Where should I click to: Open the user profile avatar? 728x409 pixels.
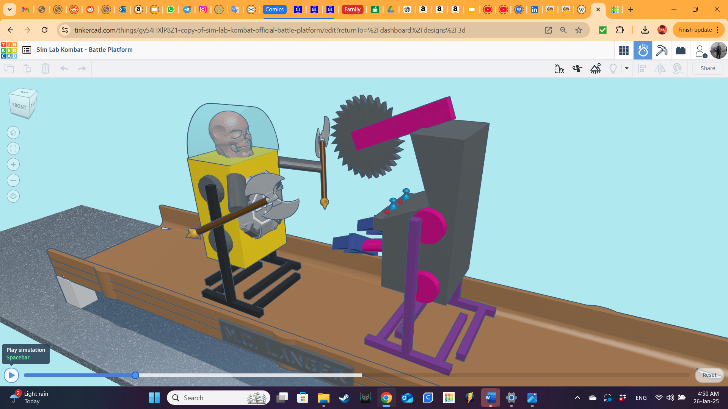(x=719, y=50)
